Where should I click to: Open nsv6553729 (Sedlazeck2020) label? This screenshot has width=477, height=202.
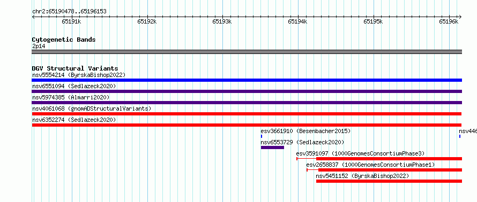302,142
